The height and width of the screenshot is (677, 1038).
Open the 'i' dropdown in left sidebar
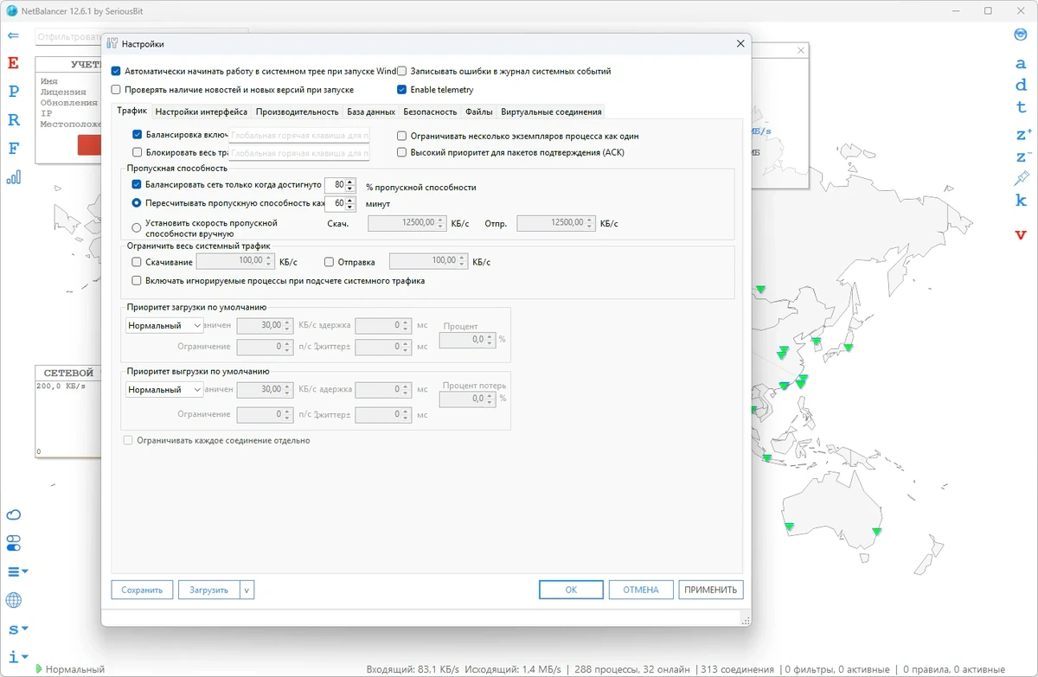[x=17, y=657]
